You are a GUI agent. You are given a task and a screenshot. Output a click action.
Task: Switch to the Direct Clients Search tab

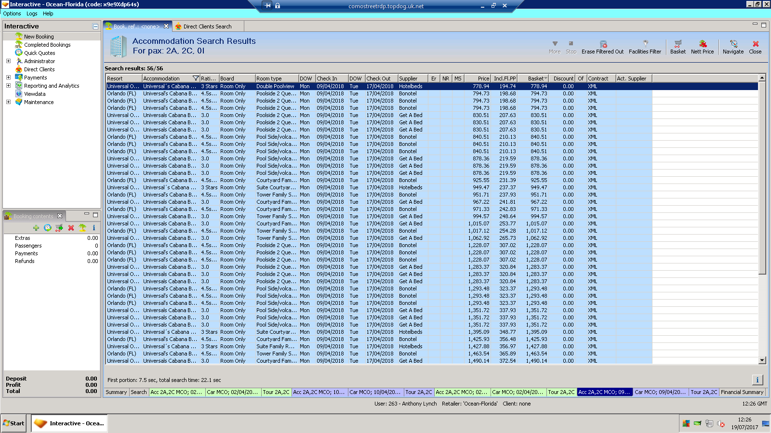coord(207,26)
